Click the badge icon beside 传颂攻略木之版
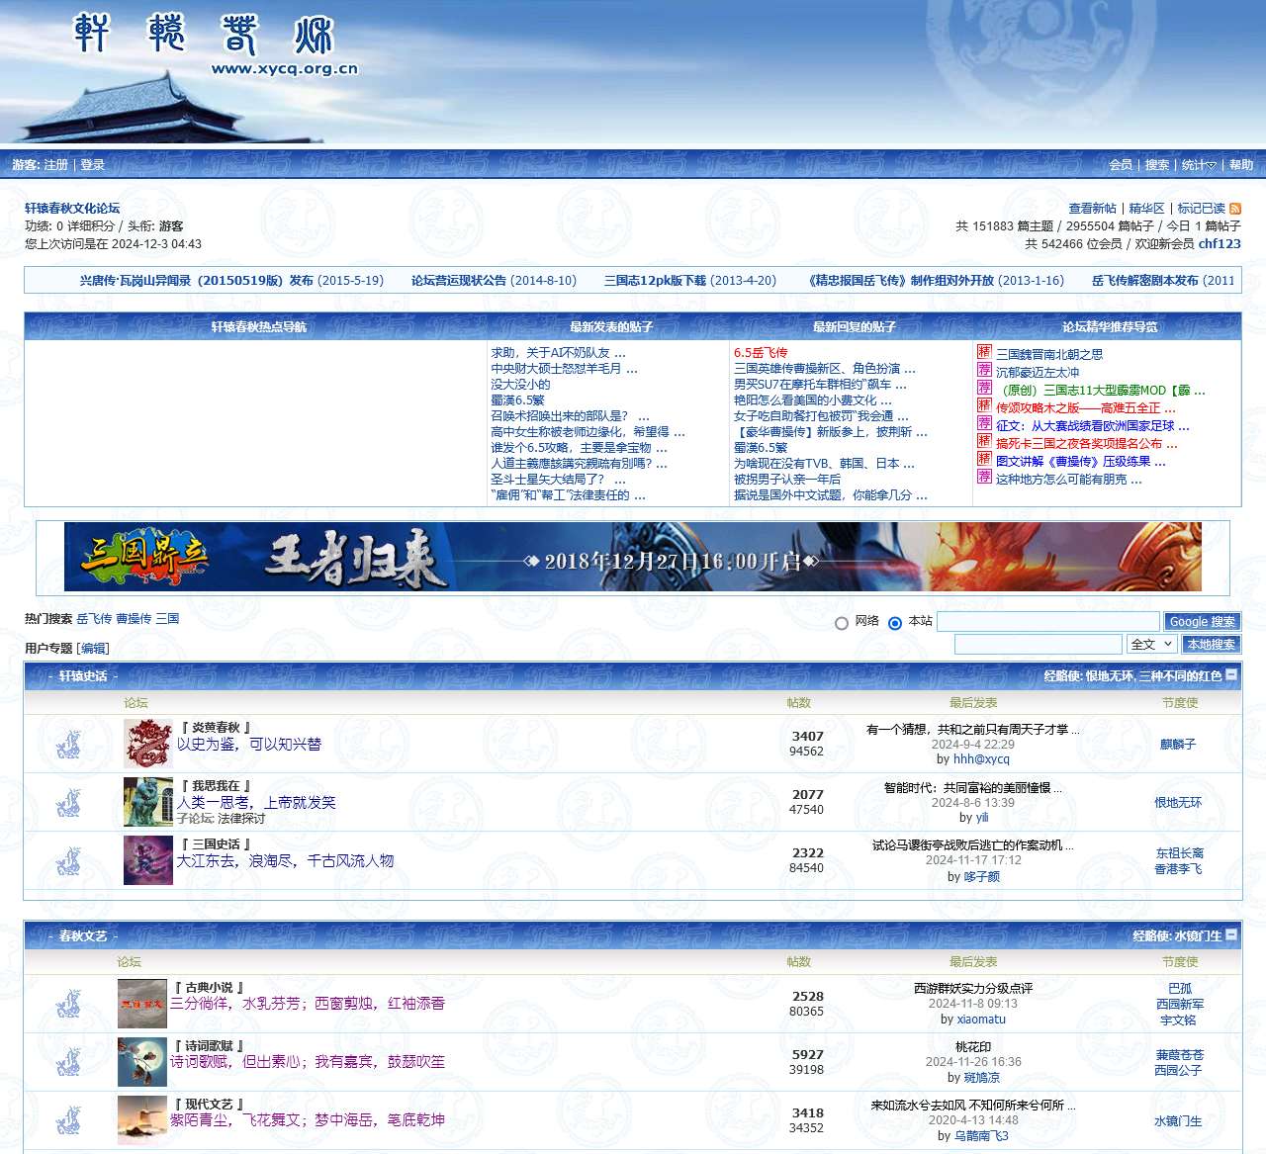Viewport: 1266px width, 1154px height. tap(984, 405)
